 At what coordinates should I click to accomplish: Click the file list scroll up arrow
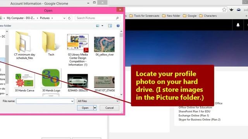pyautogui.click(x=121, y=32)
